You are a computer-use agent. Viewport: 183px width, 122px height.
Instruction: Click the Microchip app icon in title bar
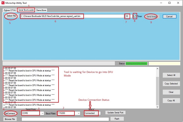tap(3, 3)
